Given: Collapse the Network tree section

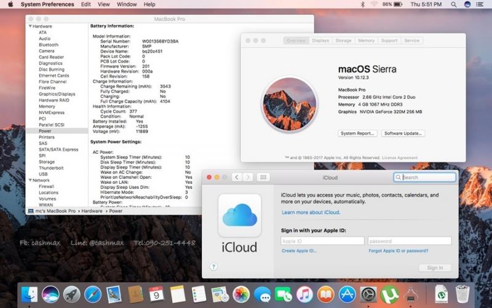Looking at the screenshot, I should (x=30, y=180).
